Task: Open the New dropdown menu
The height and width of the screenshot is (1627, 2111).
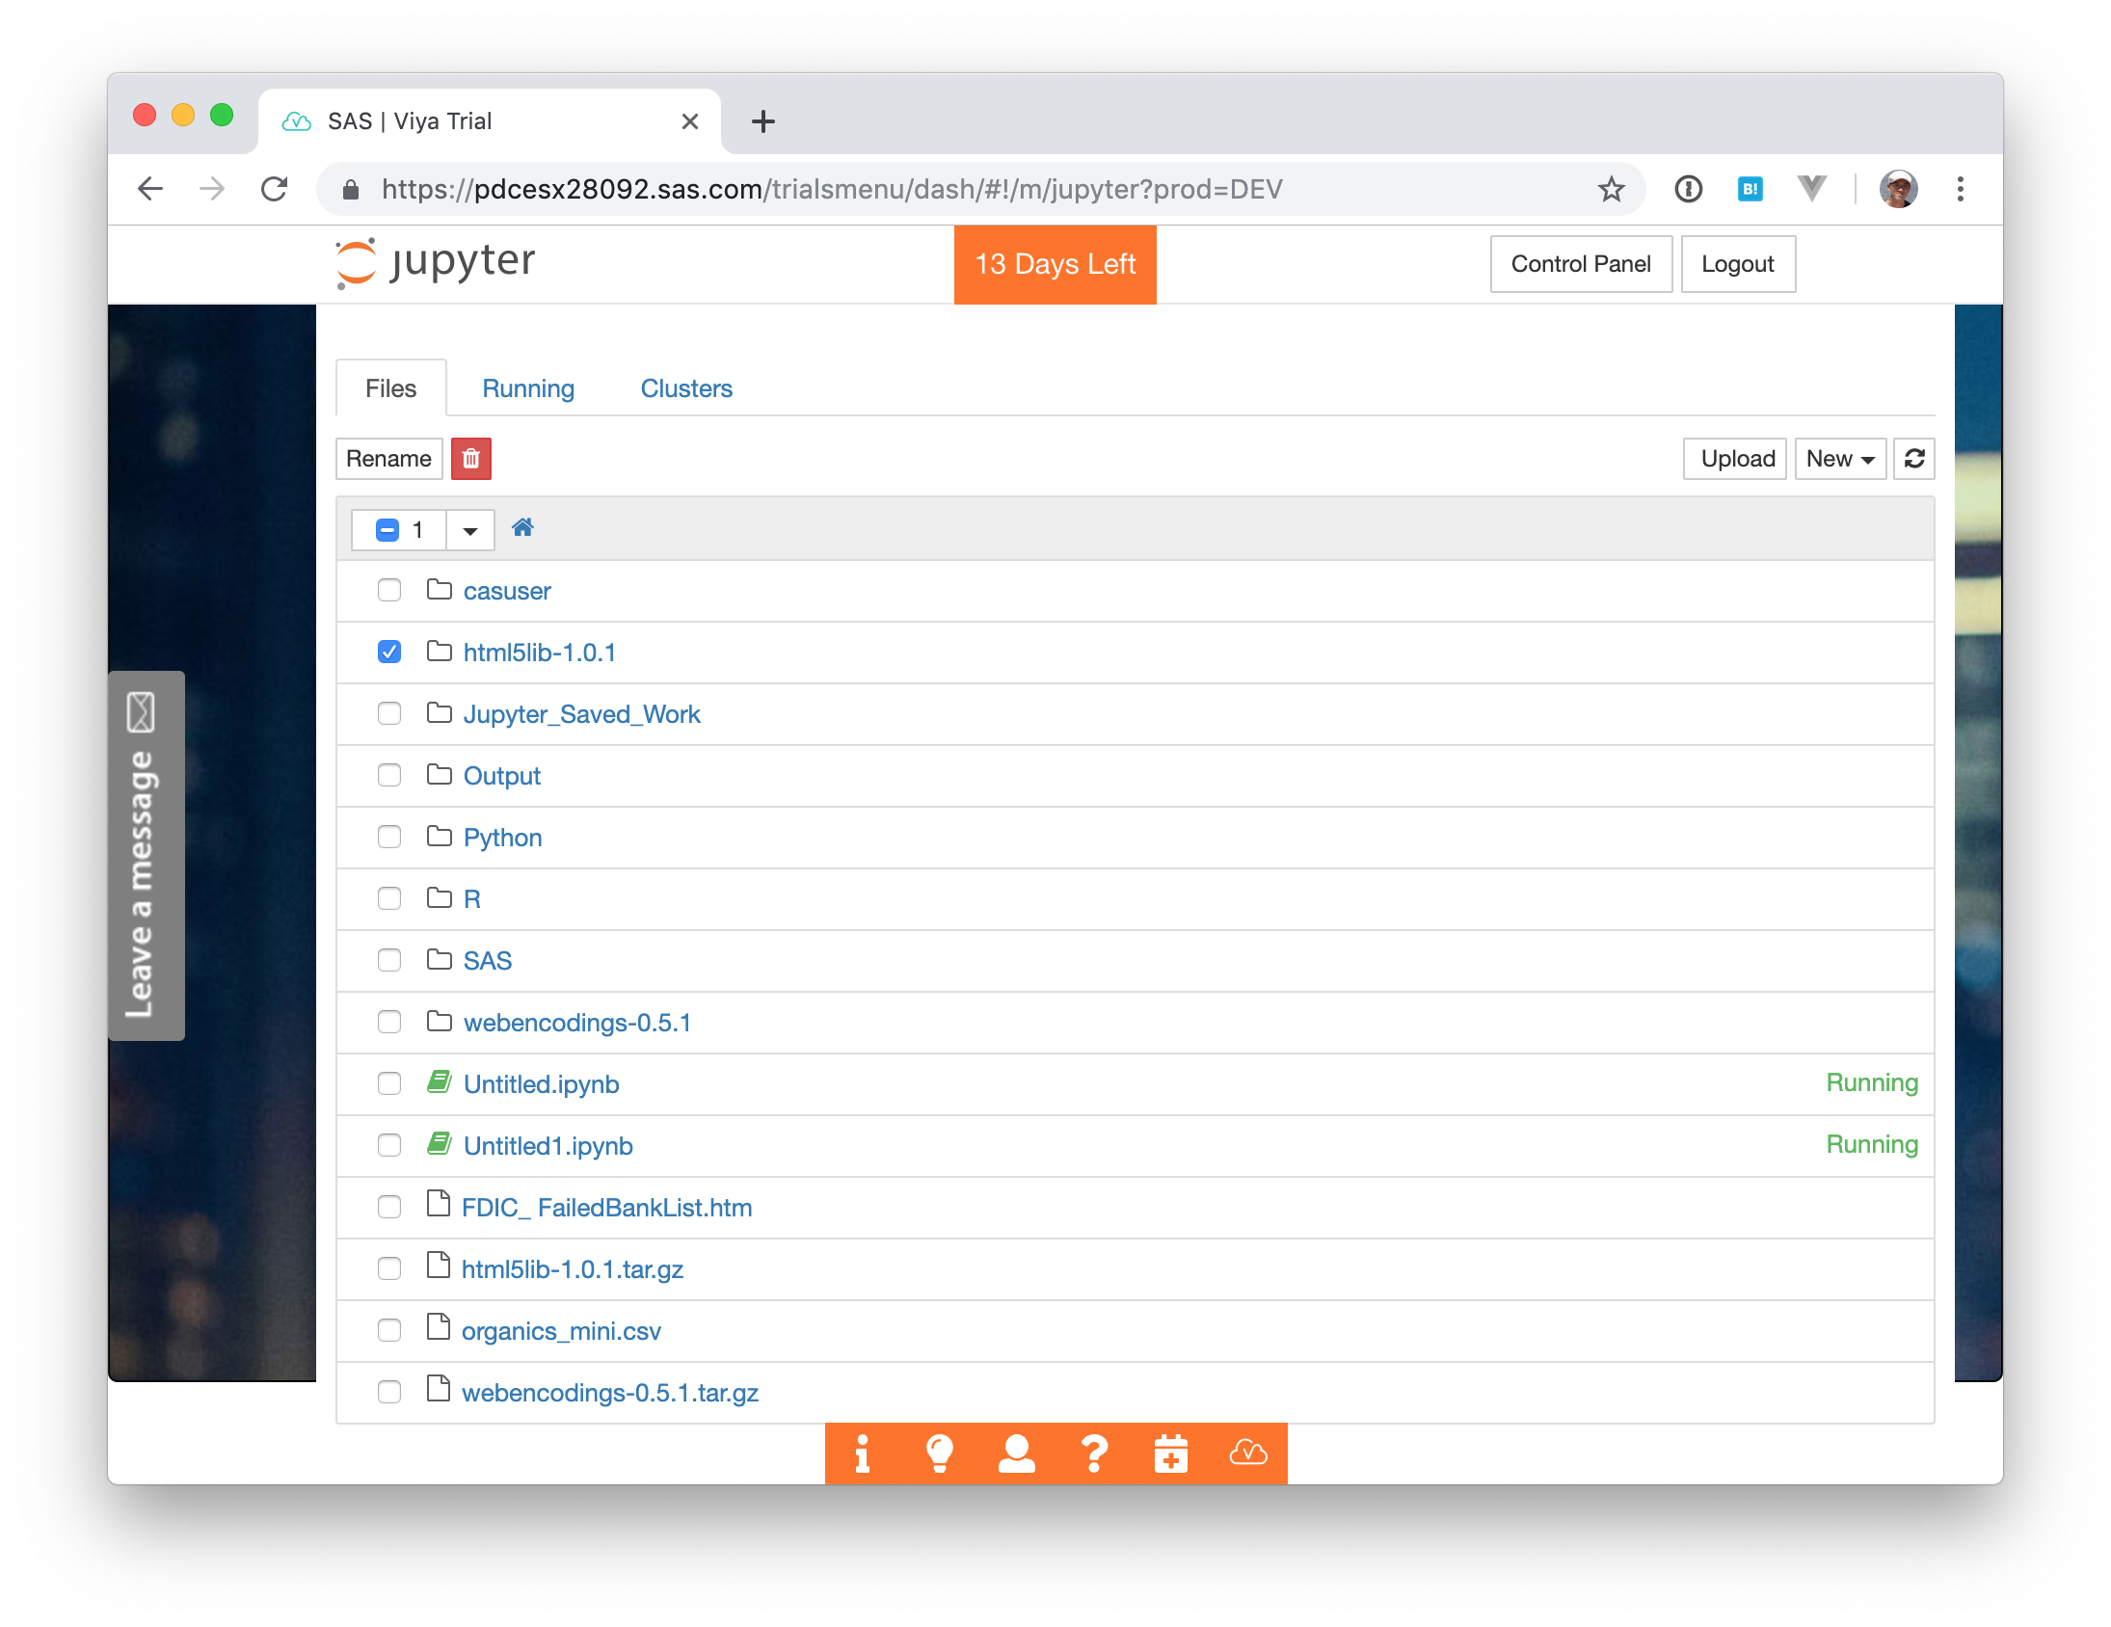Action: 1839,458
